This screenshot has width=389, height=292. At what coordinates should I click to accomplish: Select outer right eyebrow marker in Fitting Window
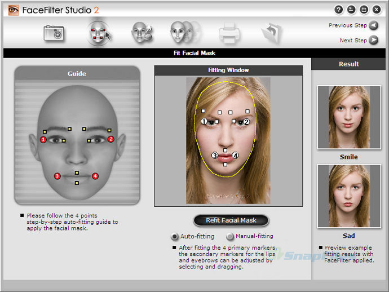point(247,112)
